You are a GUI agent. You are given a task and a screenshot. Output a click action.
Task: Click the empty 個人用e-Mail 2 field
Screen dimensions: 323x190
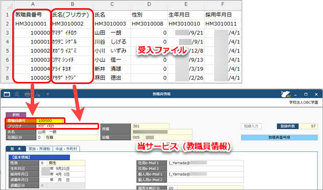click(205, 180)
